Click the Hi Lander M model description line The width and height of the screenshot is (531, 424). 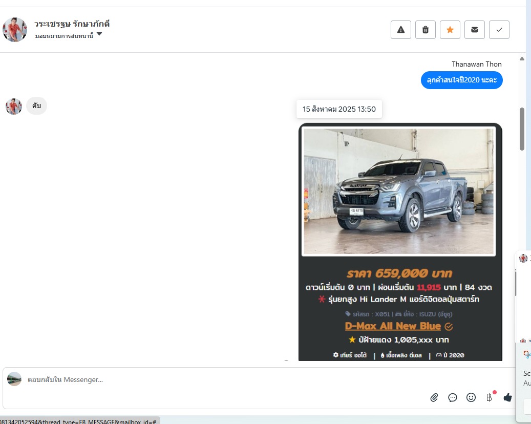[398, 300]
